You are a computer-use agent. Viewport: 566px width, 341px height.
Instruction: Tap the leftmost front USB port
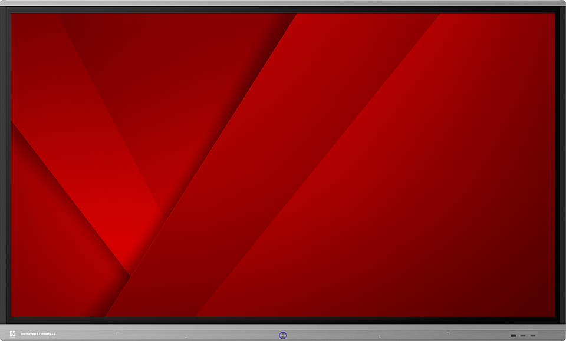(513, 335)
